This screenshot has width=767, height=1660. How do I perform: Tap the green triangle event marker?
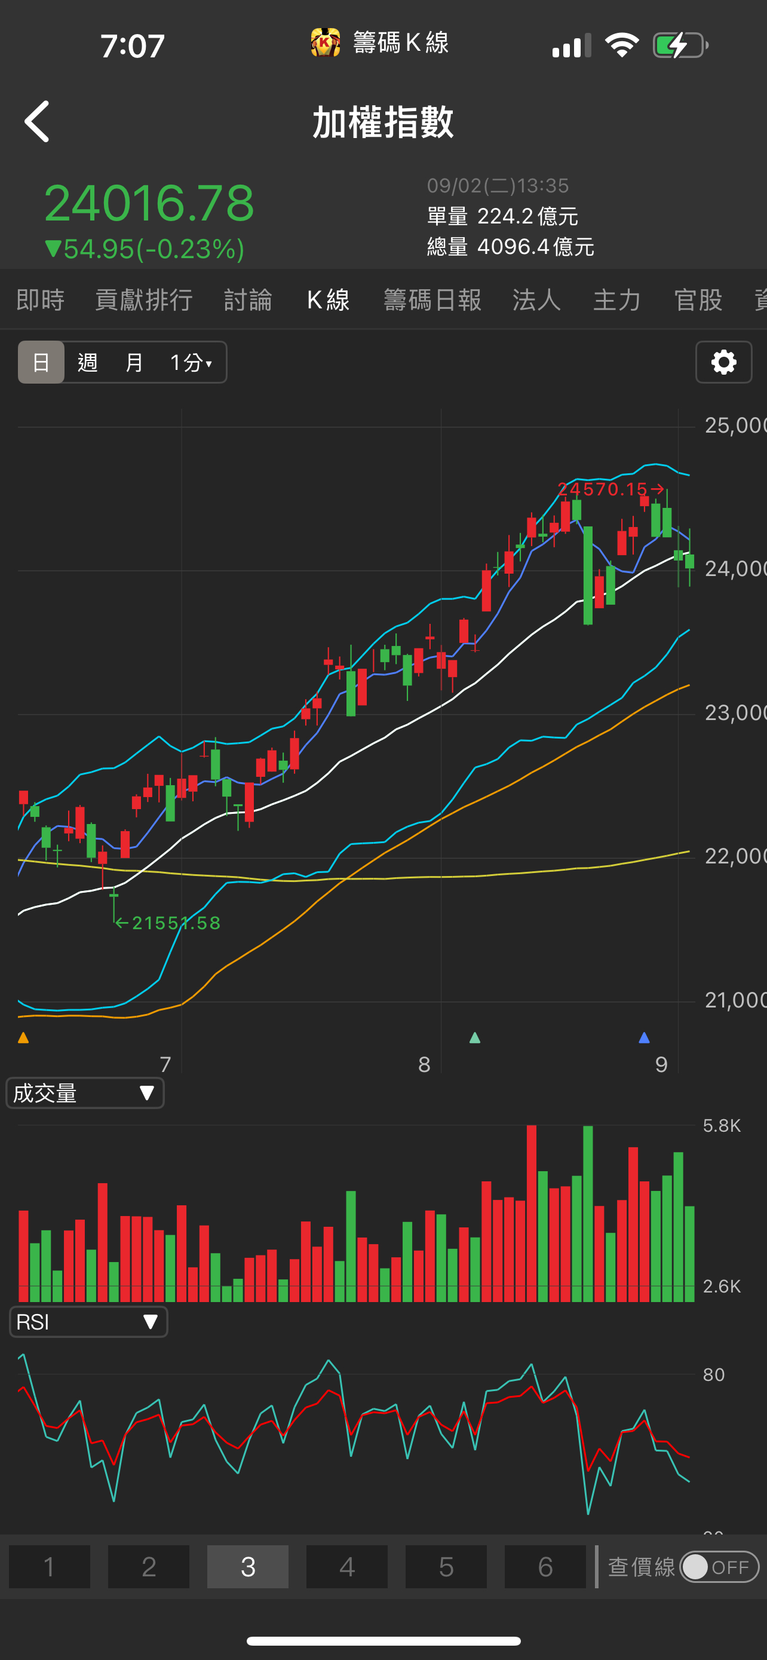(475, 1037)
